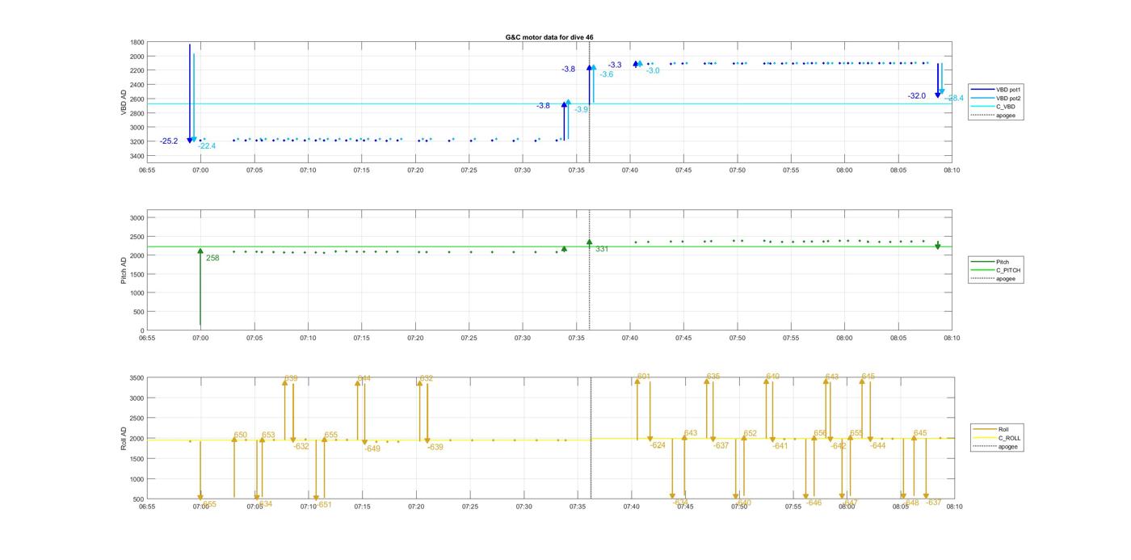
Task: Click the "1800" tick on VBD axis
Action: 137,43
